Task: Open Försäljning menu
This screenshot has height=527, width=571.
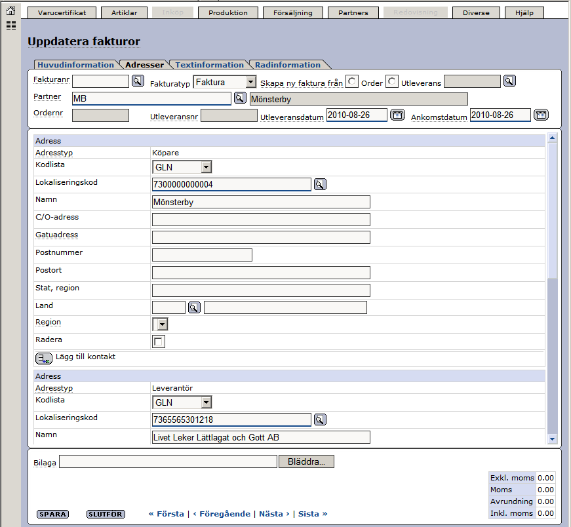Action: pos(293,12)
